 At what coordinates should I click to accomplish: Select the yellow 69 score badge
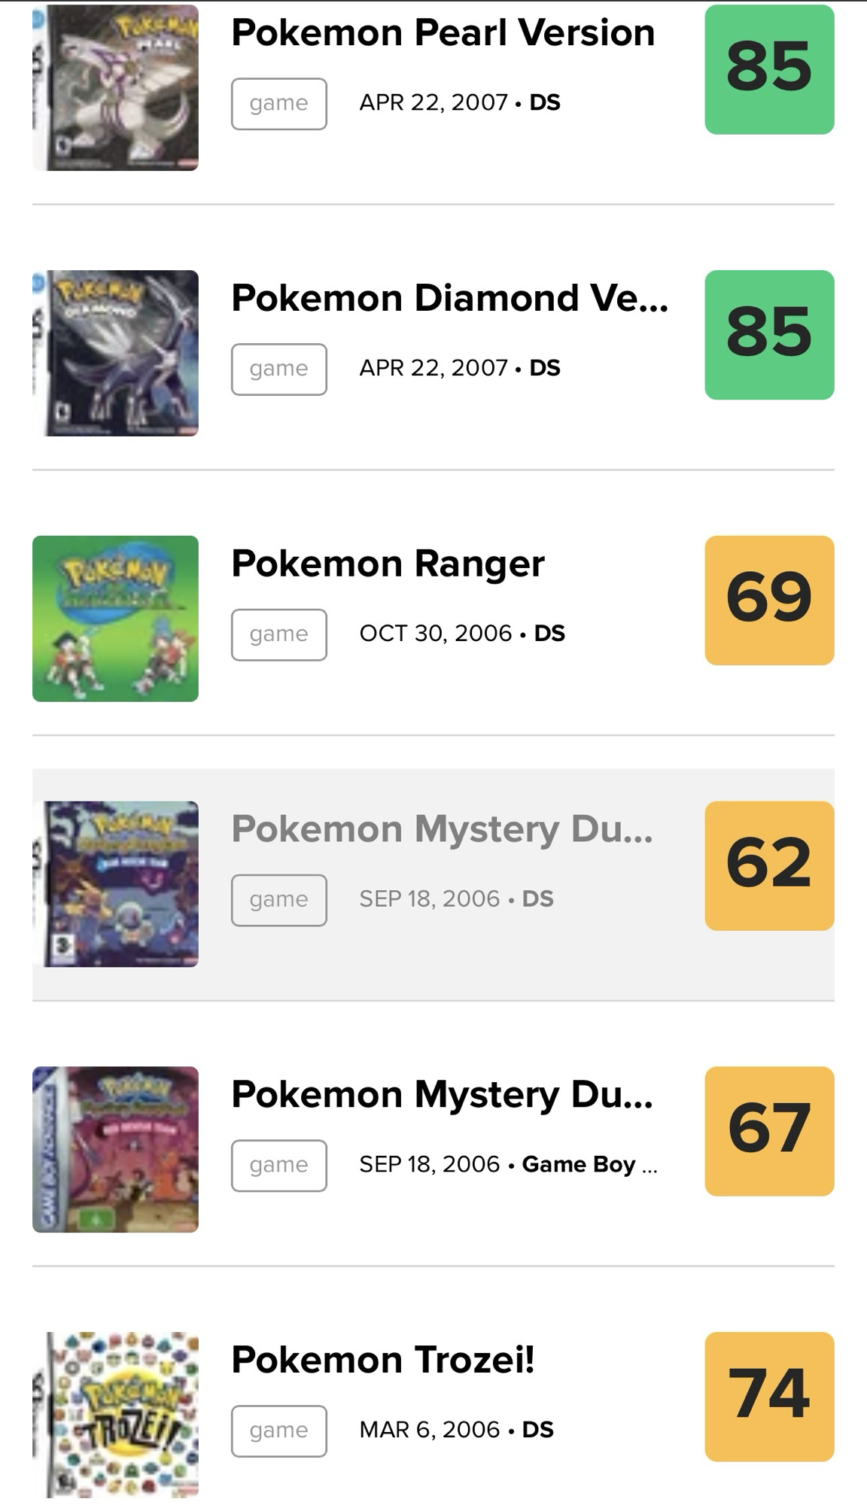pyautogui.click(x=769, y=600)
